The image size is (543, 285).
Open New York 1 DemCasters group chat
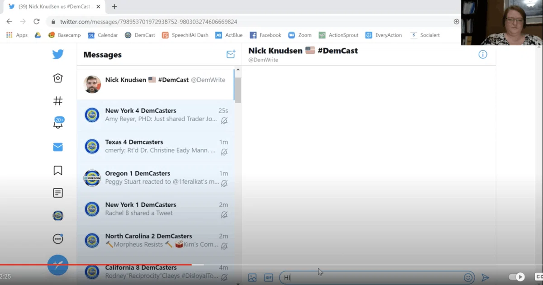156,209
